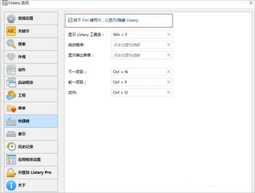Click the 动作 list icon
The height and width of the screenshot is (193, 255).
tap(11, 70)
